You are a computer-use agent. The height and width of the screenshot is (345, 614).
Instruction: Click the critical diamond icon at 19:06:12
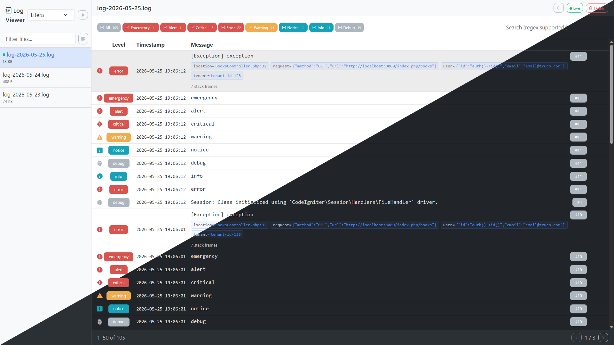coord(100,124)
